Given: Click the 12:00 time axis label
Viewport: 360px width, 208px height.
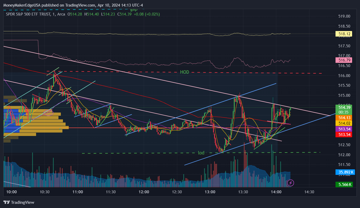Looking at the screenshot, I should tap(144, 192).
